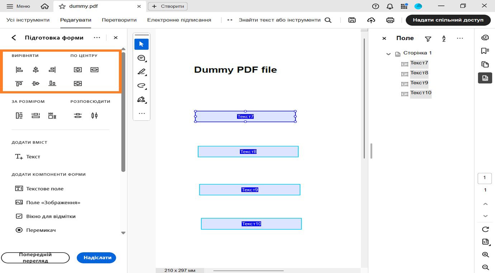Viewport: 495px width, 273px height.
Task: Distribute fields using the two vertical bars icon
Action: pos(94,116)
